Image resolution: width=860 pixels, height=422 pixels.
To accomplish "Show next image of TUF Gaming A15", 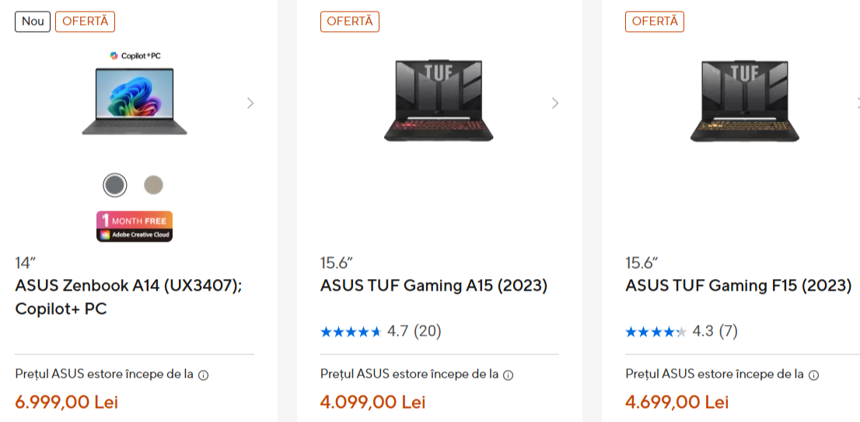I will (555, 103).
